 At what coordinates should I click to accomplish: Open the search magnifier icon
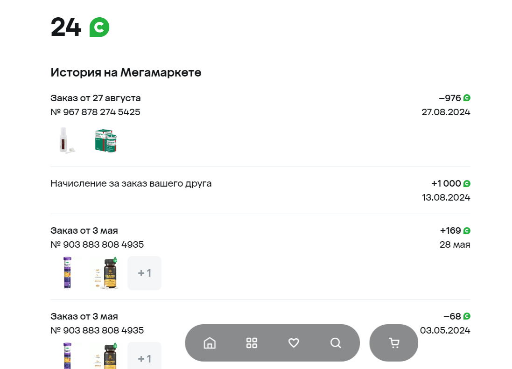[336, 343]
